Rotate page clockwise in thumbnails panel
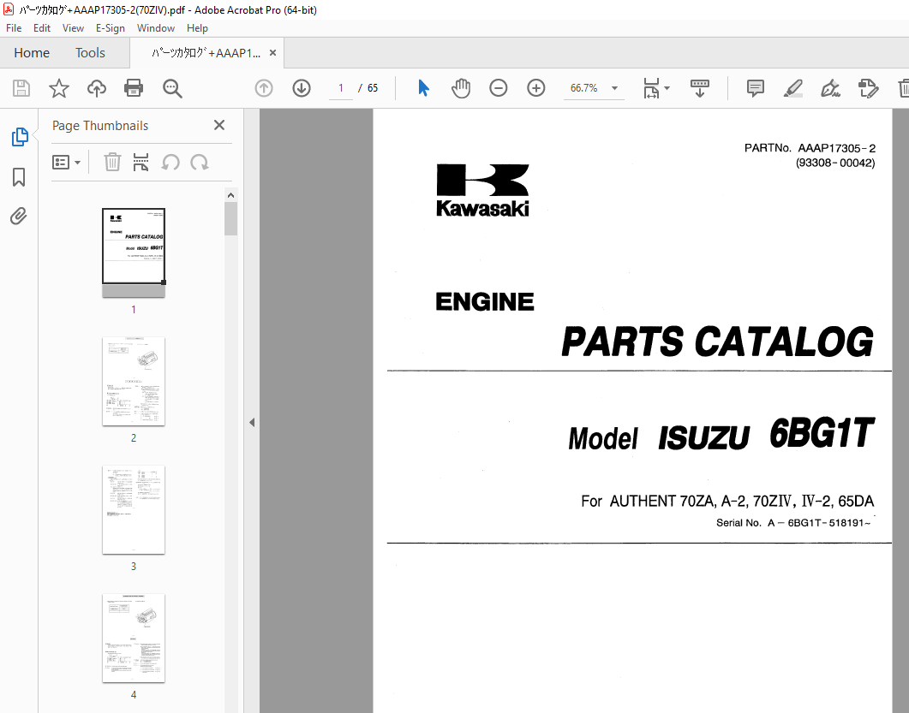Screen dimensions: 909x713 [x=200, y=163]
